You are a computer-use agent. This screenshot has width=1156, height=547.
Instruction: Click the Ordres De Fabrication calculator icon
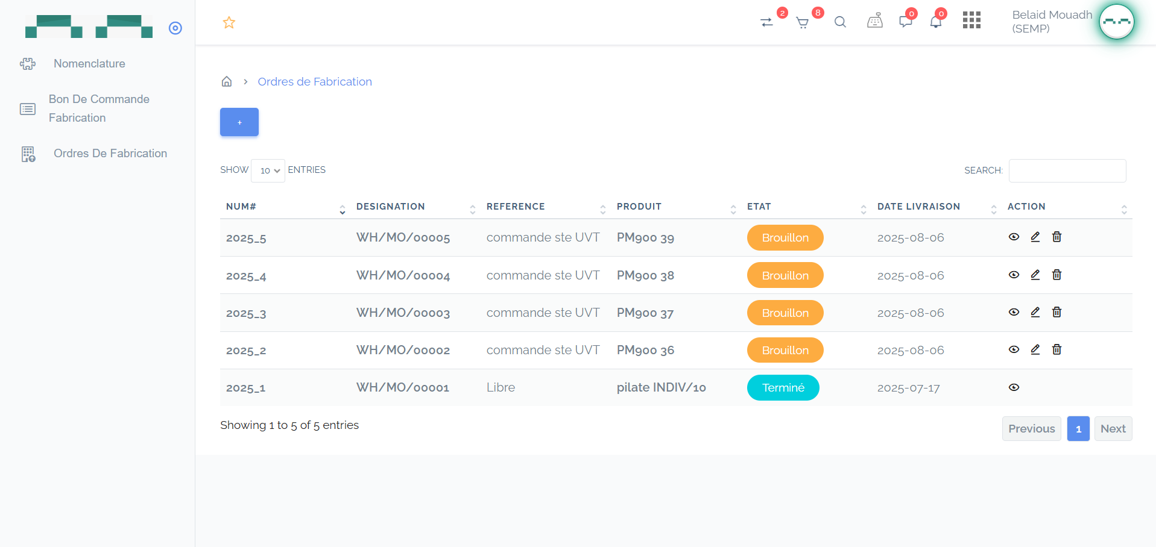(x=28, y=154)
